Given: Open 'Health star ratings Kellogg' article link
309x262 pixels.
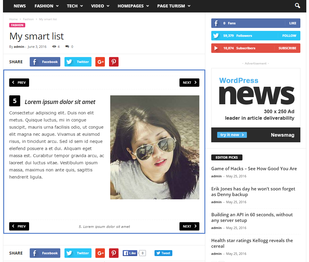Looking at the screenshot, I should [252, 243].
